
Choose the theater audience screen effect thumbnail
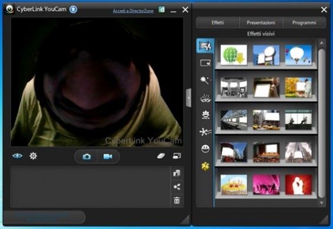(266, 152)
